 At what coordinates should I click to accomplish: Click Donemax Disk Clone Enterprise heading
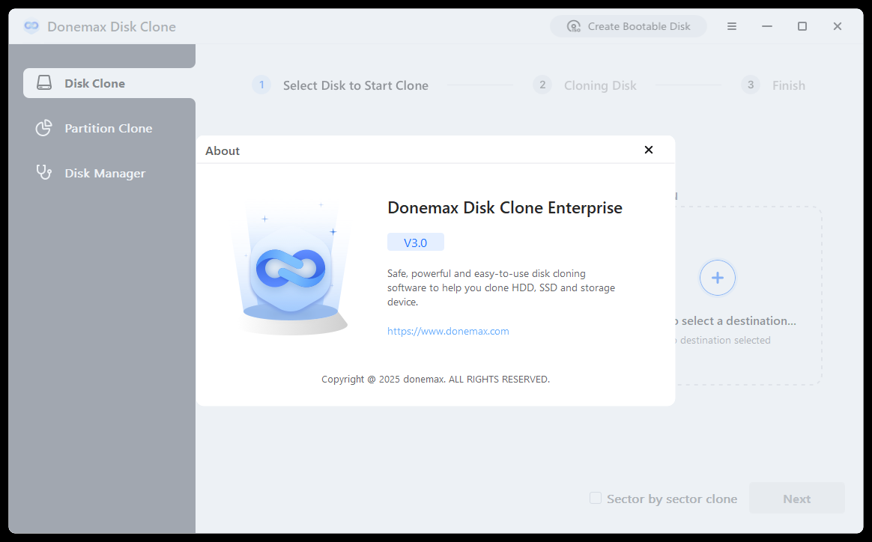click(505, 208)
